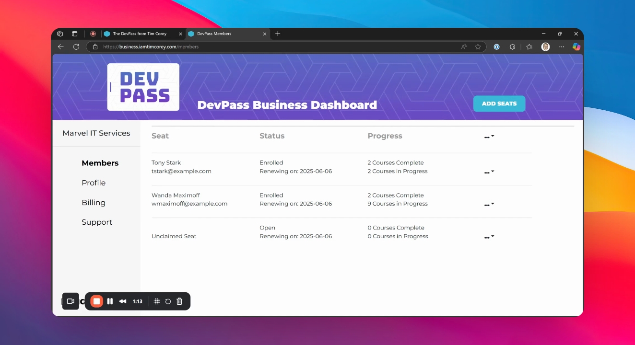Click the ADD SEATS button
The image size is (635, 345).
pyautogui.click(x=499, y=103)
